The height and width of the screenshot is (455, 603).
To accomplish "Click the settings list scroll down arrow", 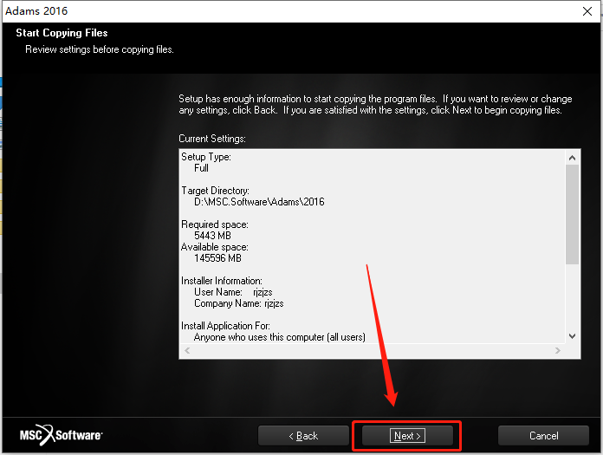I will [x=572, y=336].
